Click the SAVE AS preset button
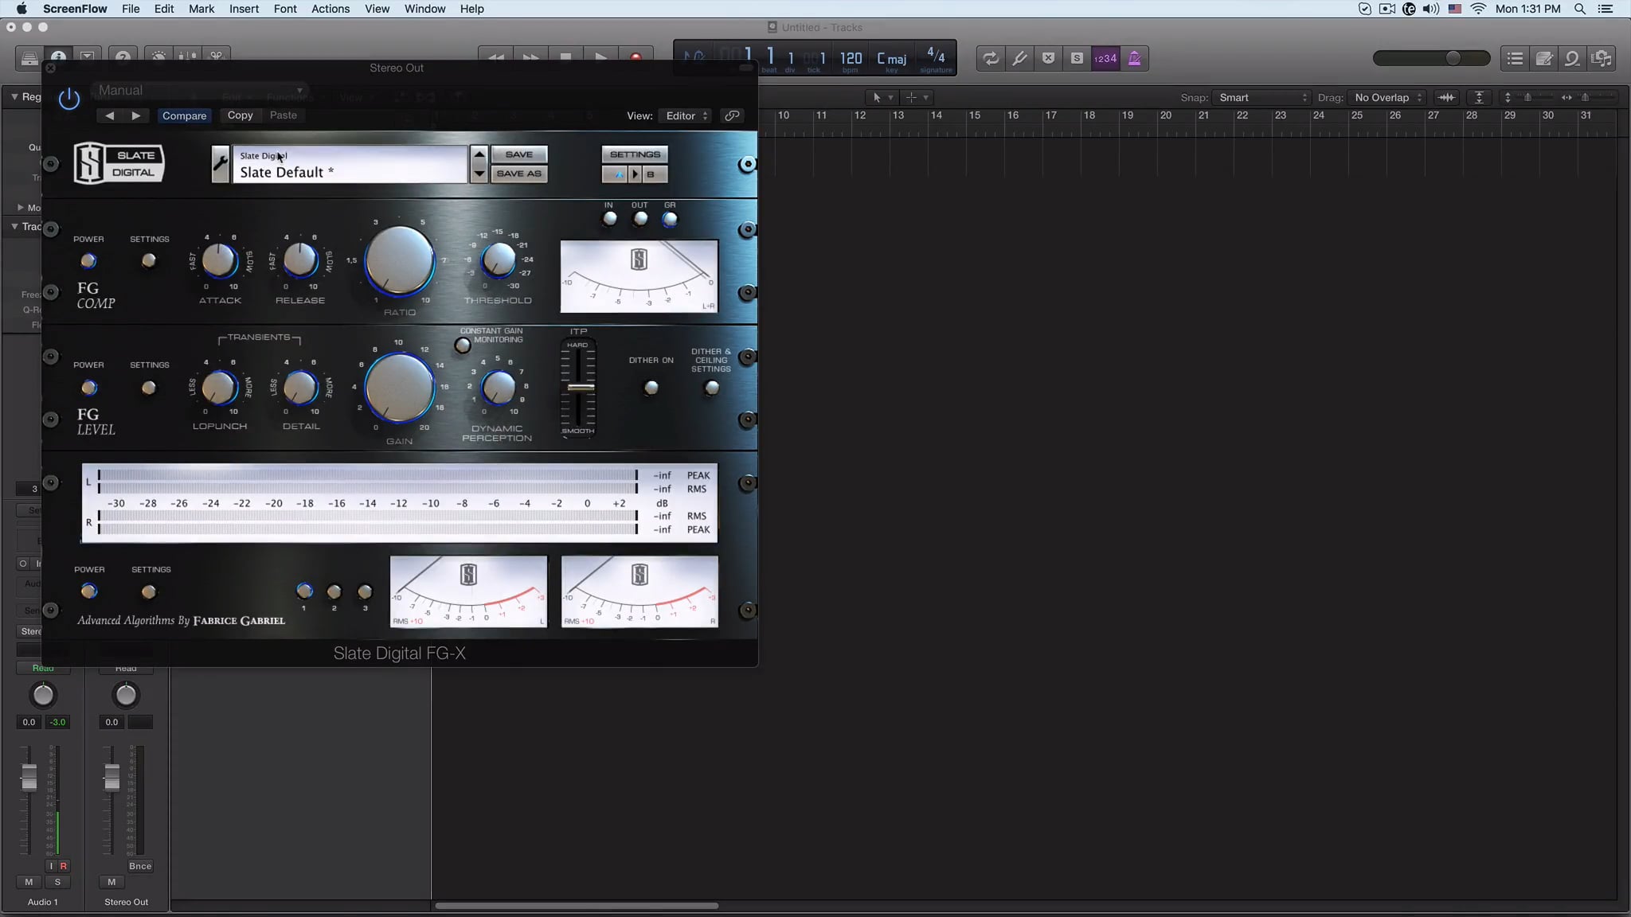Viewport: 1631px width, 917px height. click(518, 174)
